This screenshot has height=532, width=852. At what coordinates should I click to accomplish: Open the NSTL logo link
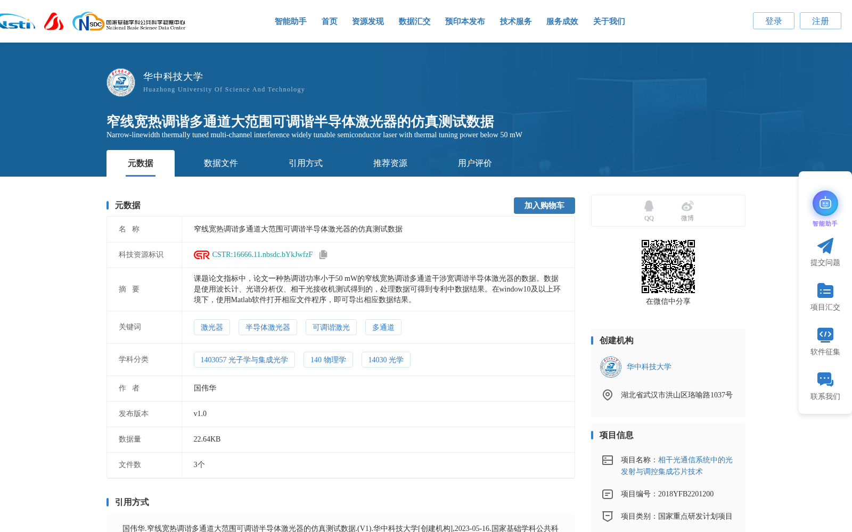click(17, 22)
